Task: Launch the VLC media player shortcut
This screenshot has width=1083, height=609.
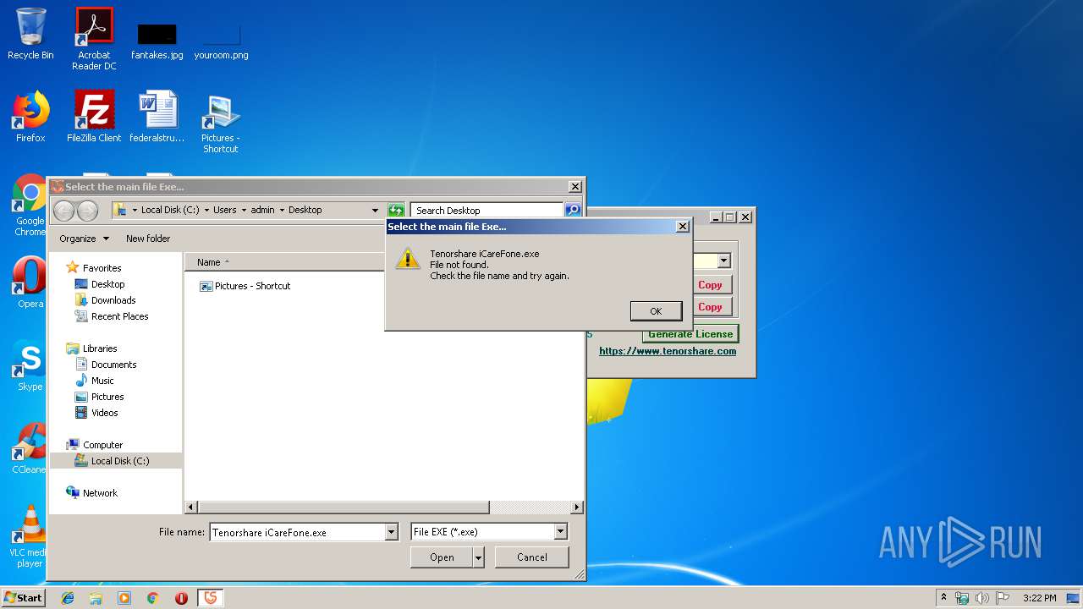Action: (30, 536)
